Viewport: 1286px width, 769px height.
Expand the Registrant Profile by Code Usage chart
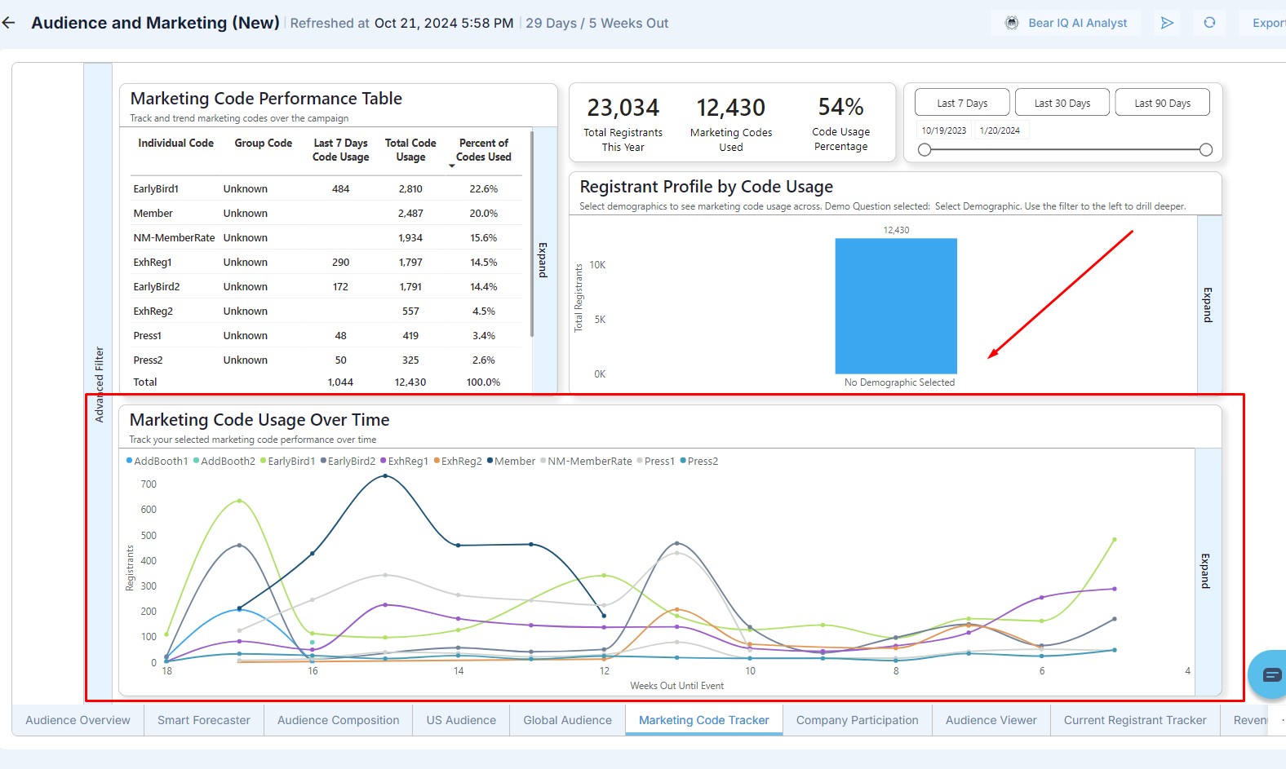(x=1208, y=305)
